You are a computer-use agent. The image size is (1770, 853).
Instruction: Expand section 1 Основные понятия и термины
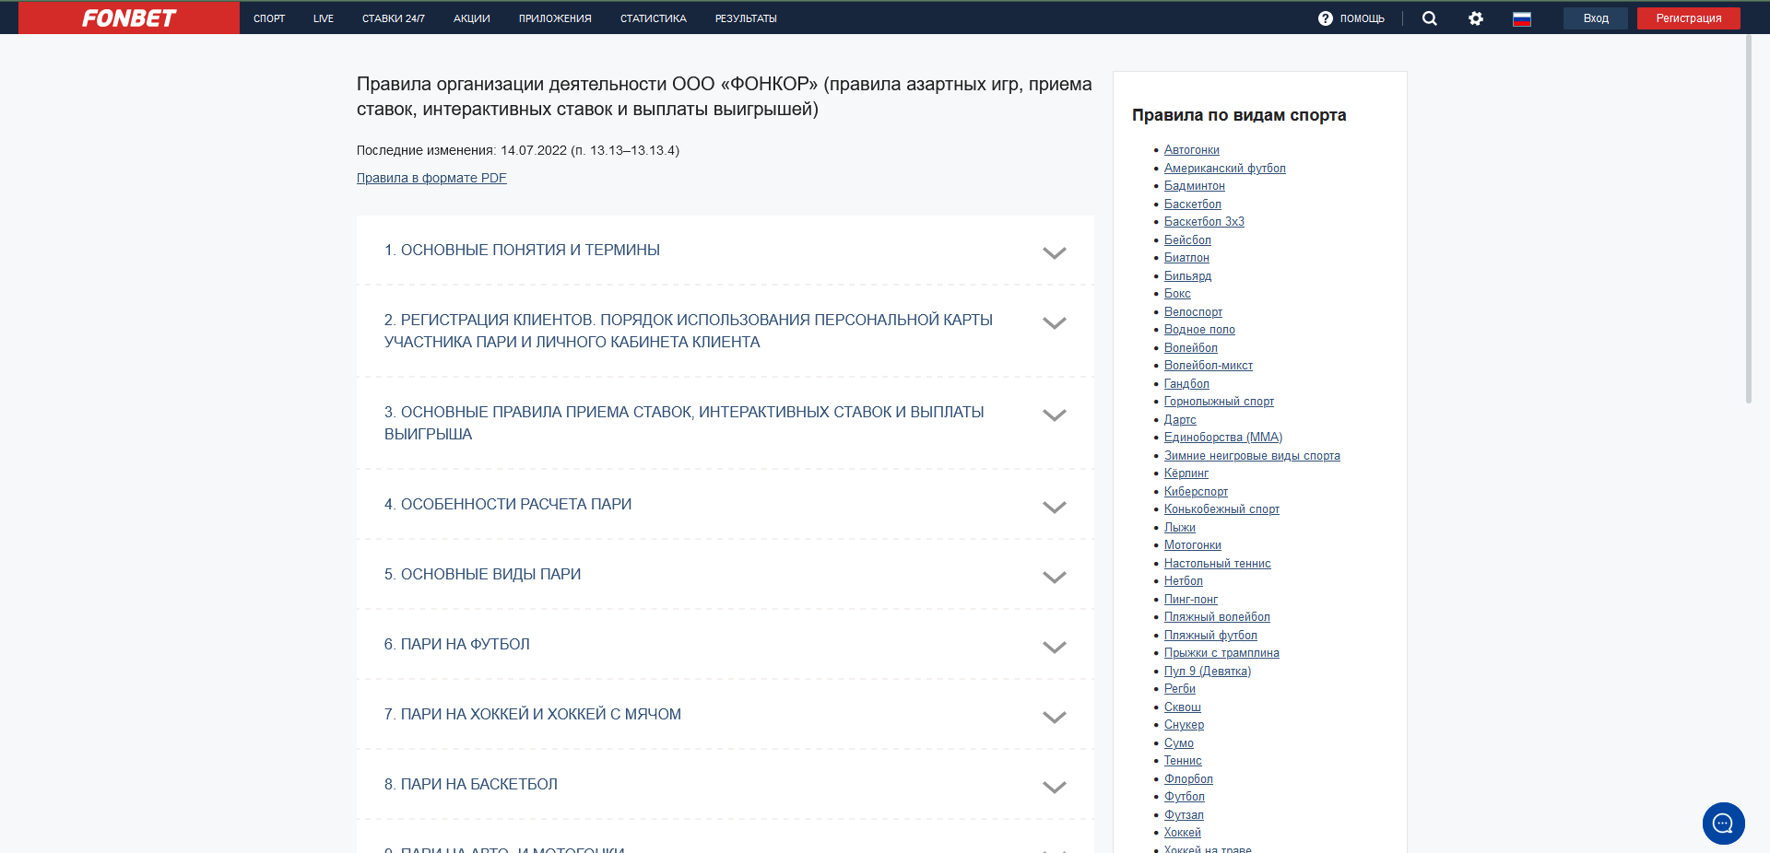725,251
